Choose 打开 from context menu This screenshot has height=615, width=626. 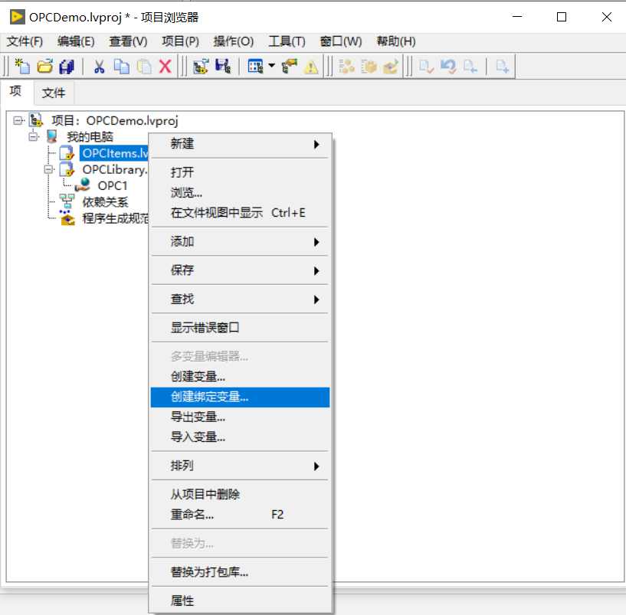(x=241, y=172)
